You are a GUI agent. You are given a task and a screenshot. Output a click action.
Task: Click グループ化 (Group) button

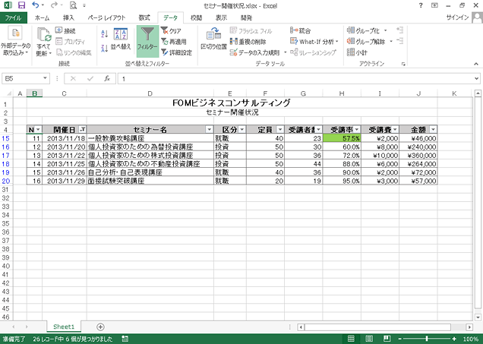(x=363, y=30)
